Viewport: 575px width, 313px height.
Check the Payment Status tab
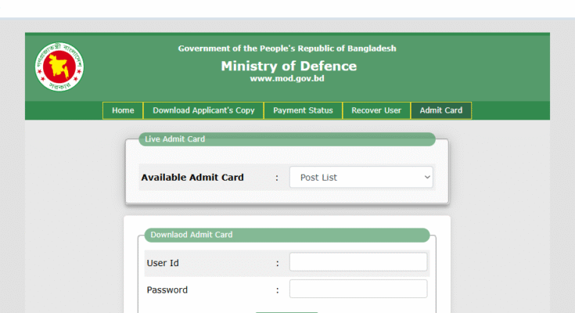pyautogui.click(x=303, y=110)
